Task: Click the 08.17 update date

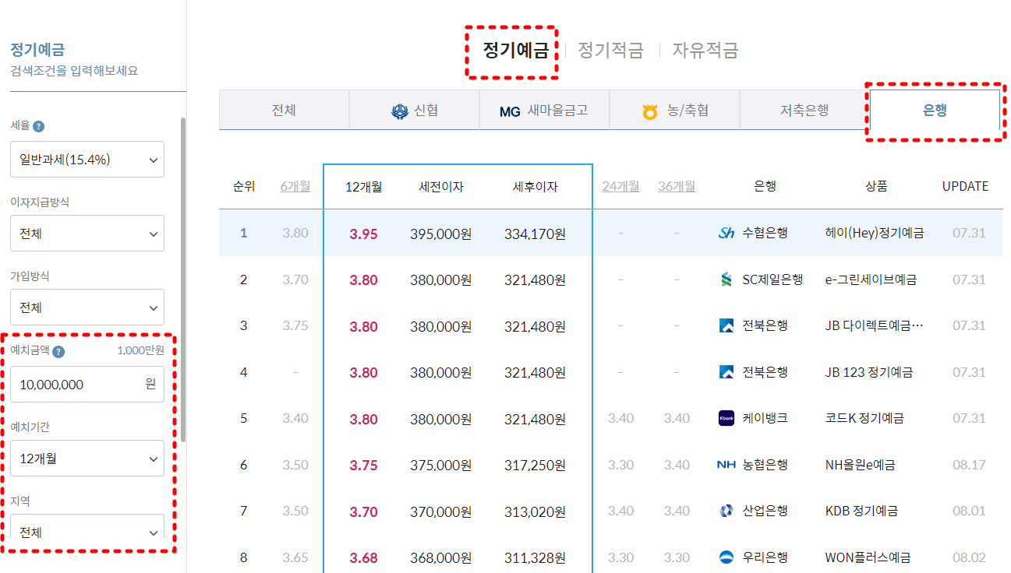Action: [x=969, y=465]
